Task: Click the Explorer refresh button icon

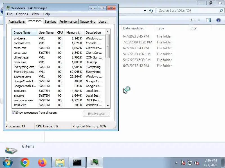Action: point(151,11)
